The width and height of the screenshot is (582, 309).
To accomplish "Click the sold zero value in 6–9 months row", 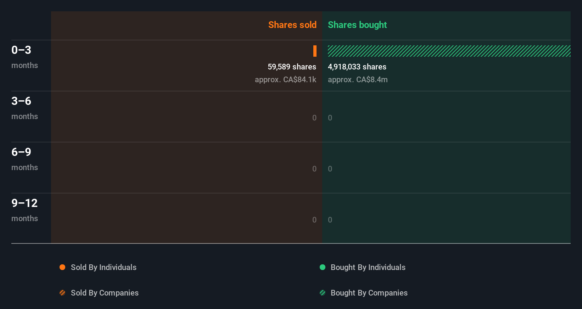I will tap(314, 169).
